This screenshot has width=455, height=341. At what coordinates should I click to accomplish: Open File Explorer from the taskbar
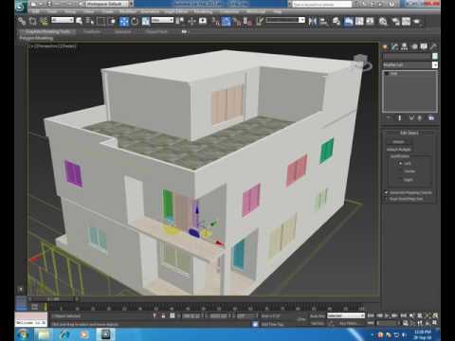coord(45,334)
